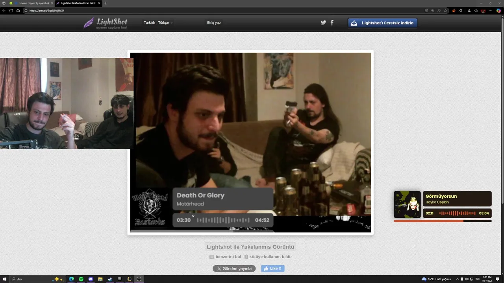Click the orange extension icon in toolbar
The height and width of the screenshot is (283, 504).
[454, 11]
